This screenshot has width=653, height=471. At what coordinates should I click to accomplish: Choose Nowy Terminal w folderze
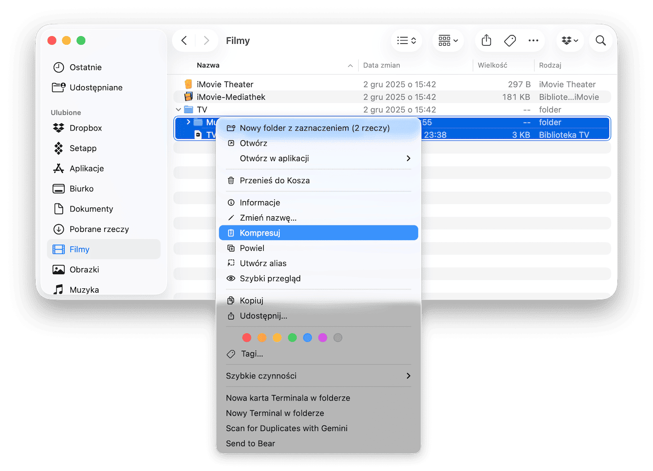(x=319, y=413)
